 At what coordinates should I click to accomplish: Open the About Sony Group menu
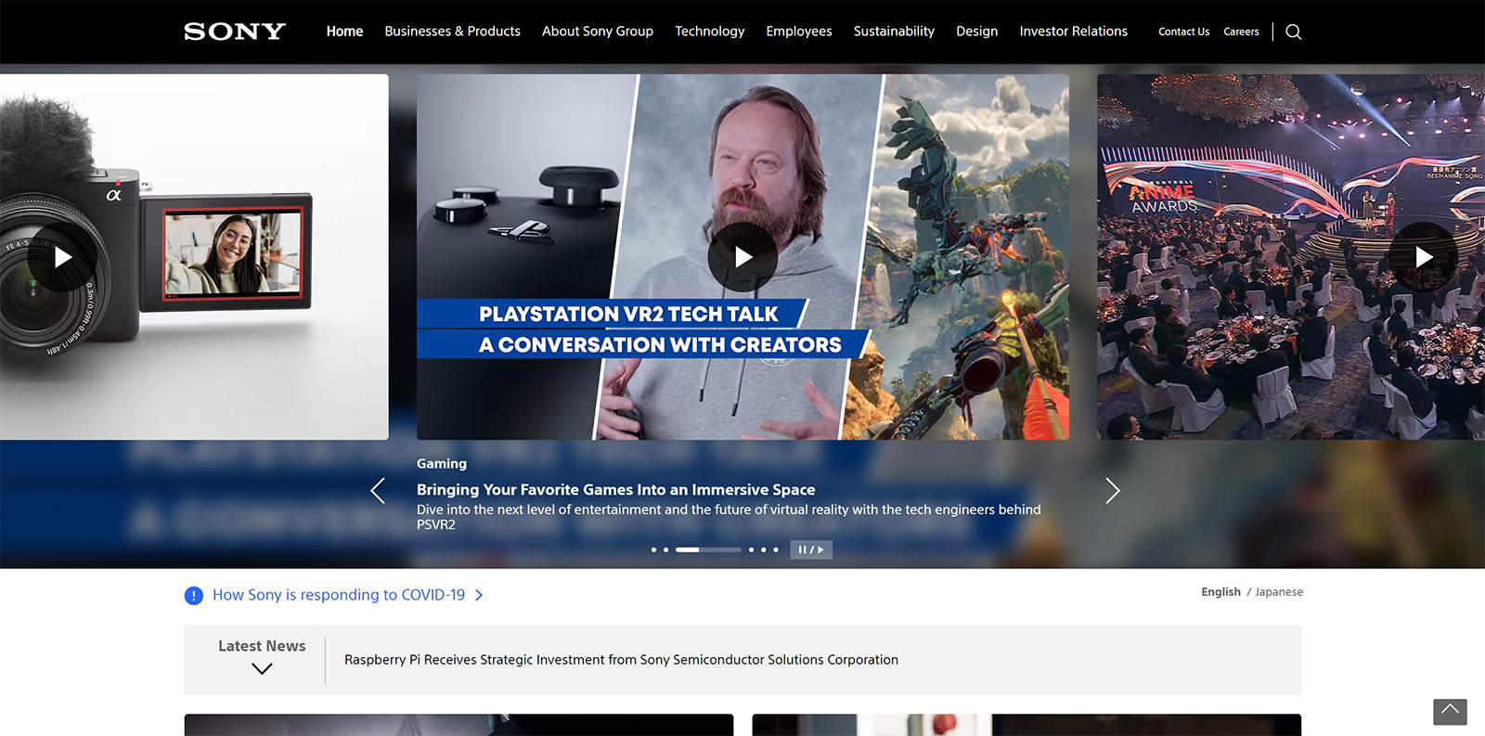click(598, 32)
